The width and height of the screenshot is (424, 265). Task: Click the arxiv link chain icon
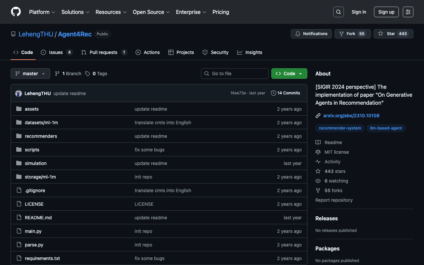[x=318, y=116]
